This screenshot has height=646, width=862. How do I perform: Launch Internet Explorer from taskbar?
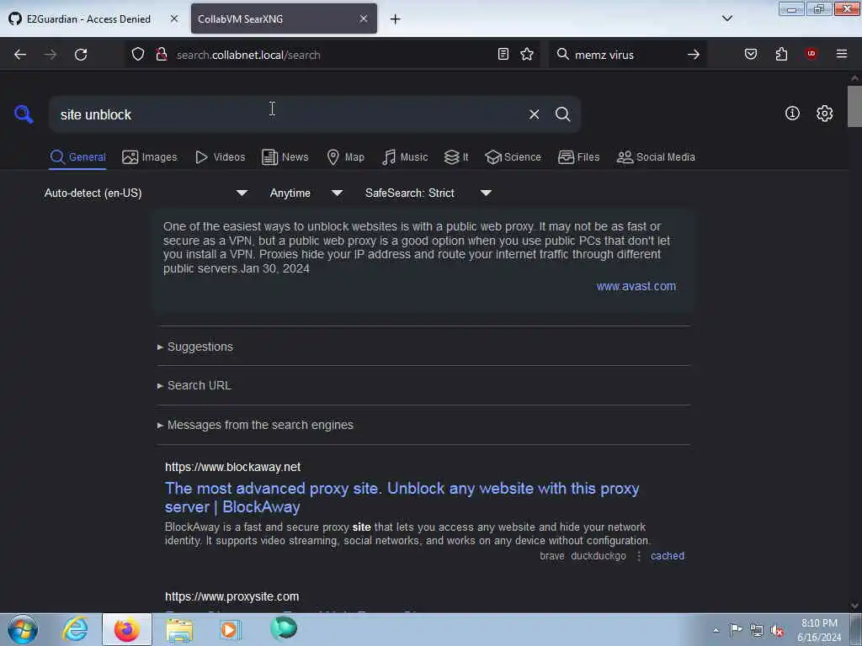(75, 629)
